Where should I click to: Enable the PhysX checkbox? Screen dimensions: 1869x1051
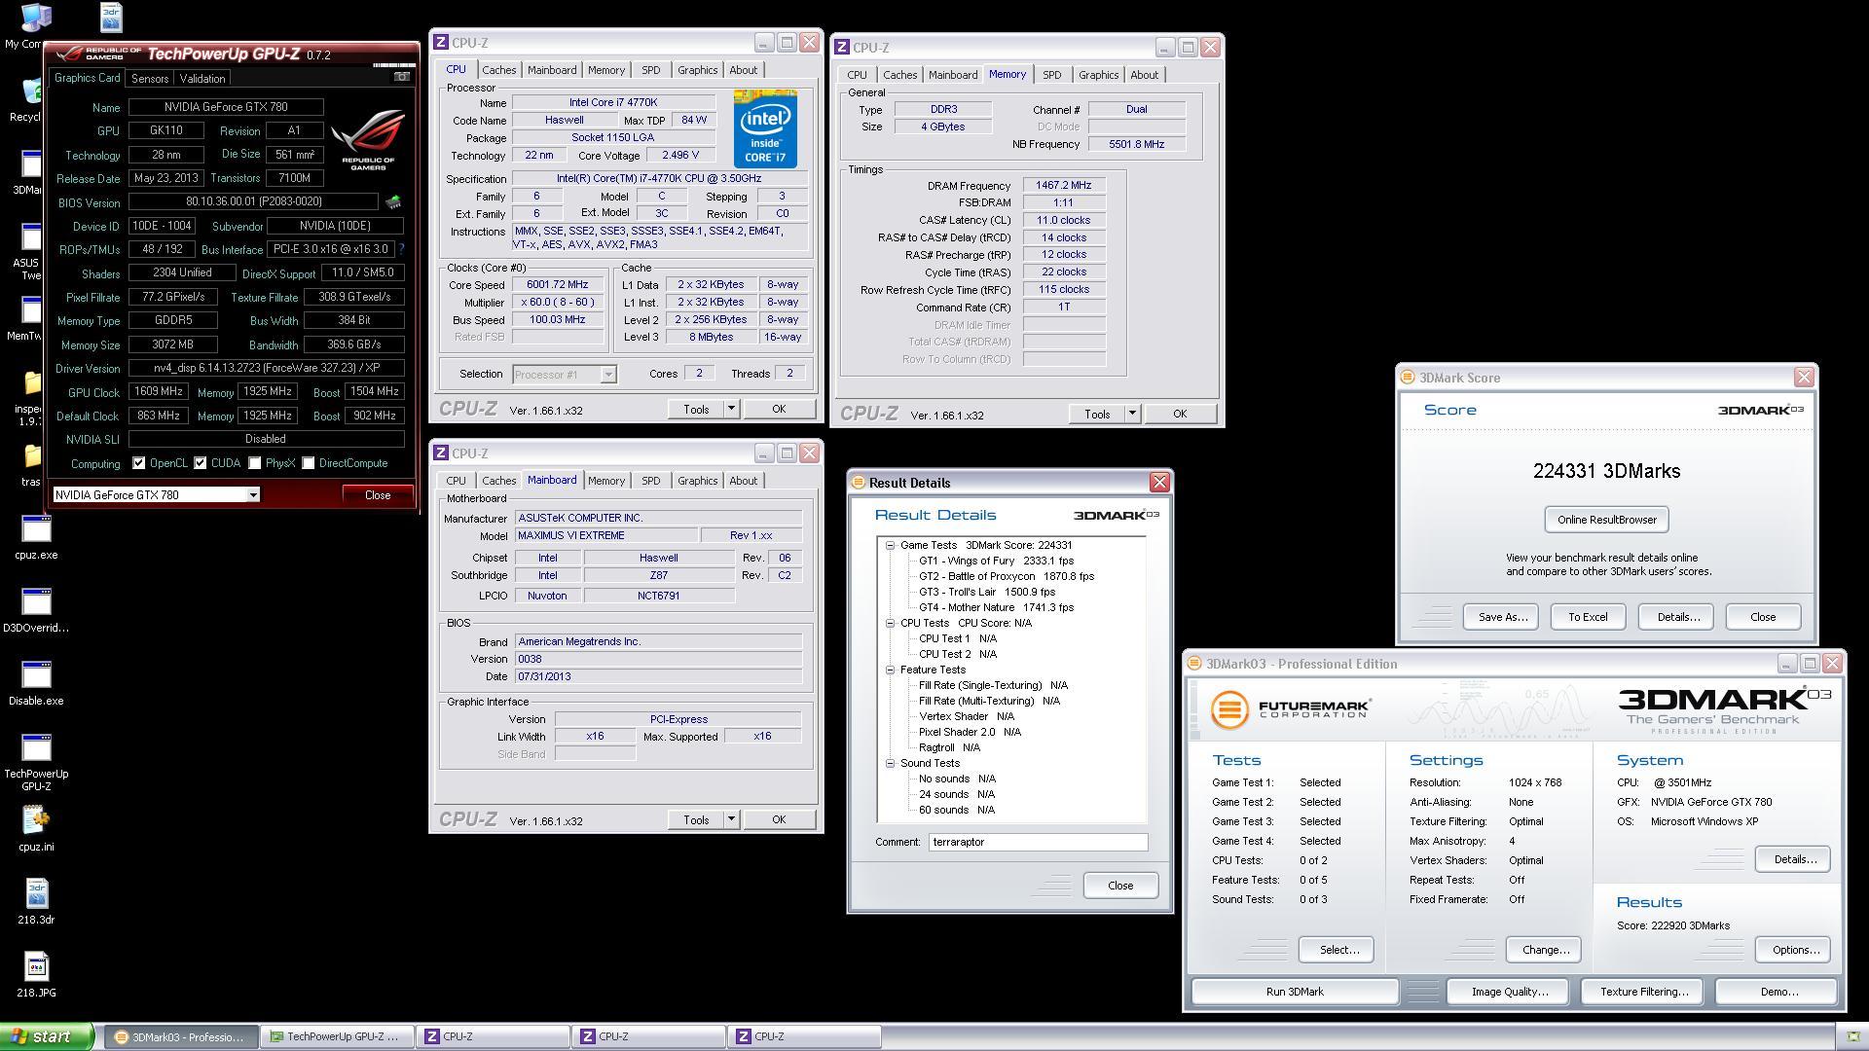pyautogui.click(x=255, y=463)
